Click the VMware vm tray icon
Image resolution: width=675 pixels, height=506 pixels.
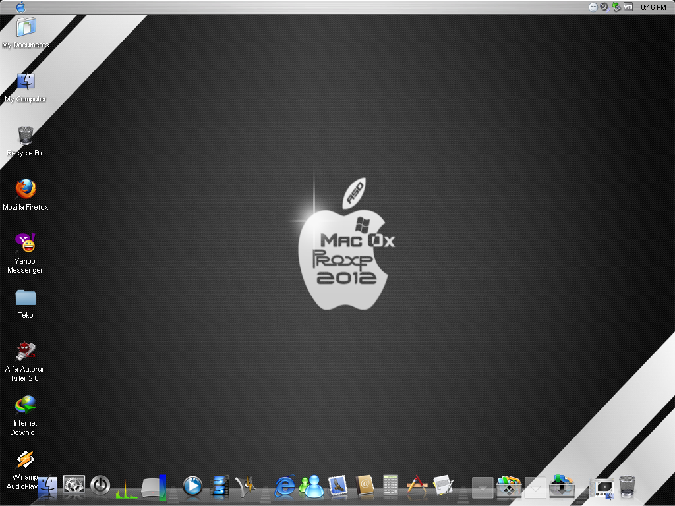tap(628, 7)
